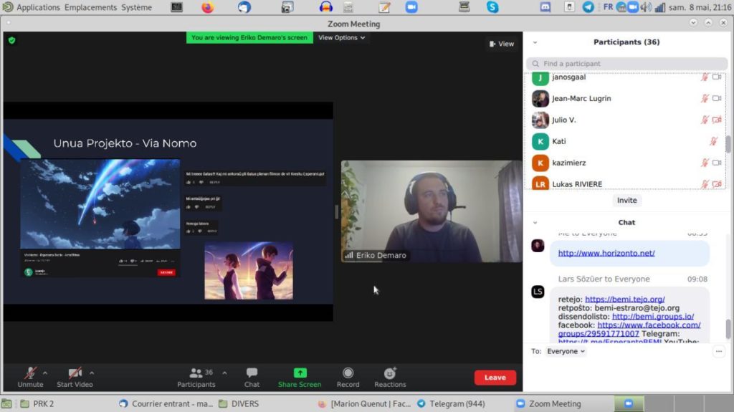Switch to PRK 2 taskbar window

[37, 403]
